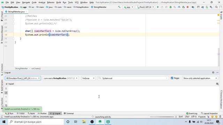The image size is (223, 125).
Task: Stop the running app with red square
Action: pos(187,7)
